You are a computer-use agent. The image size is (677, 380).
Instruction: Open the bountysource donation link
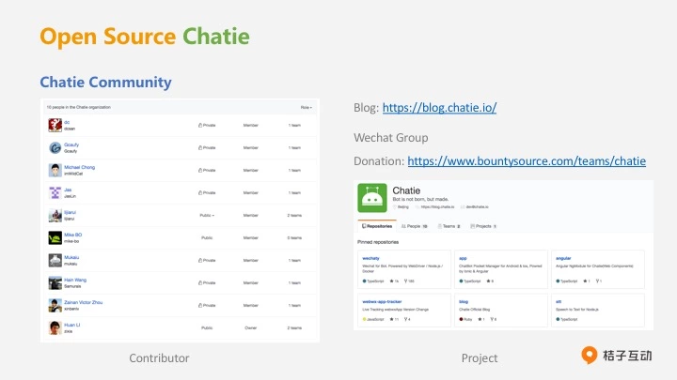pyautogui.click(x=527, y=161)
